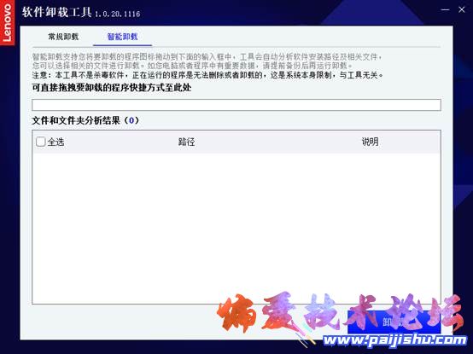Click the 可直接拖拽要卸载的程序快捷方式至此处 heading

pos(112,88)
